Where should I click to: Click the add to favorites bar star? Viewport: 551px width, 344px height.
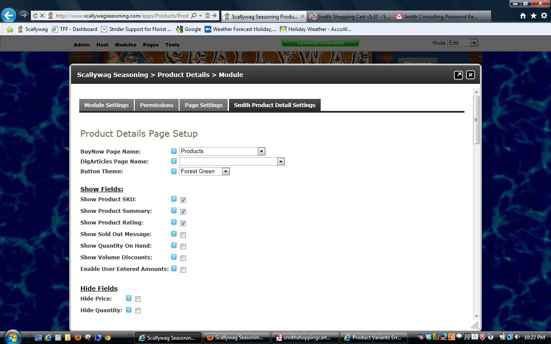[10, 29]
